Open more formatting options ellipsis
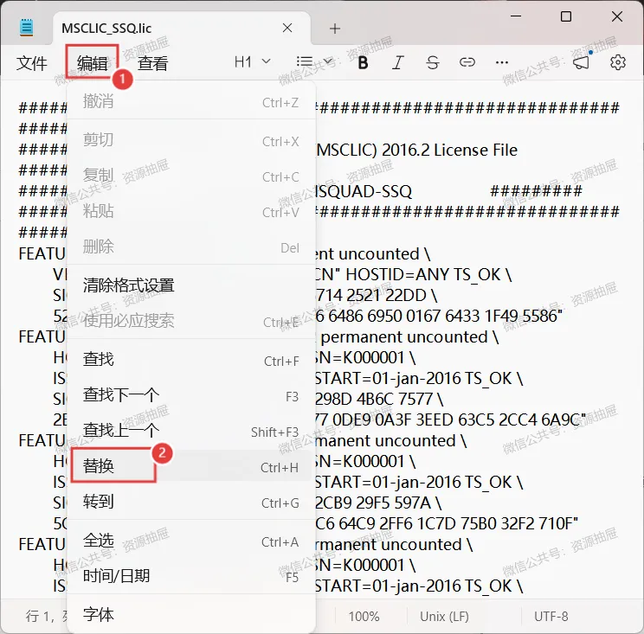The height and width of the screenshot is (634, 644). (502, 63)
